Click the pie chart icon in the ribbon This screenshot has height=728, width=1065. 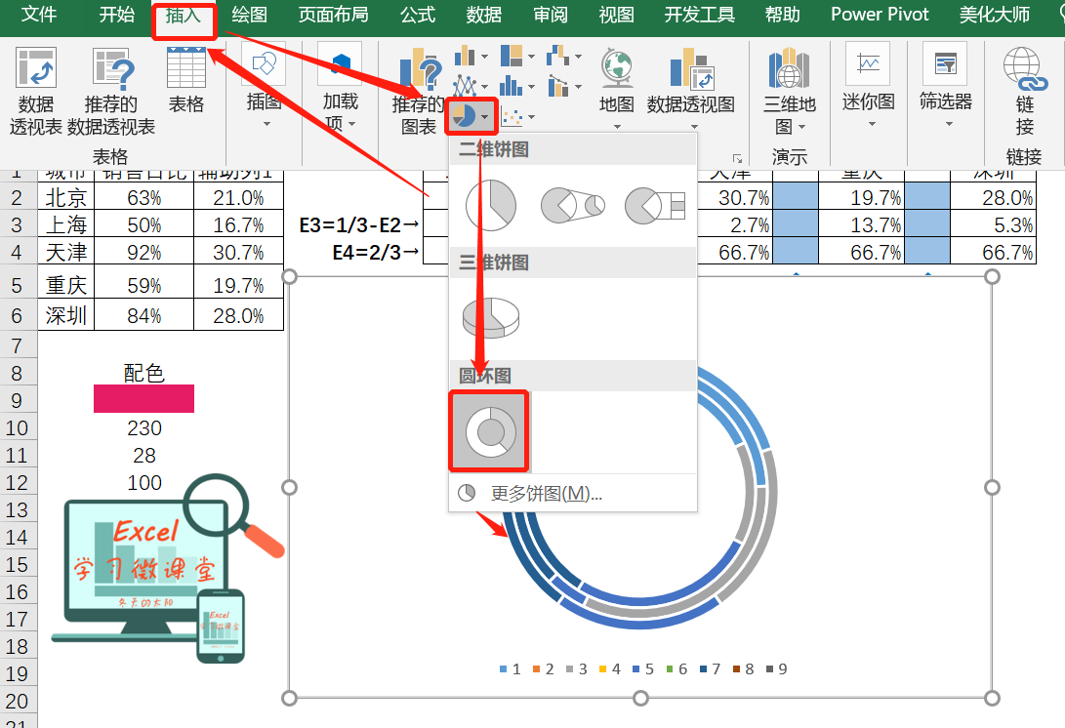click(465, 116)
